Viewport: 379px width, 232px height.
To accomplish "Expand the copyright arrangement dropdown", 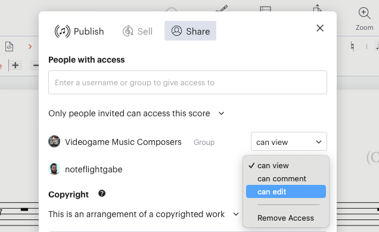I will tap(144, 214).
